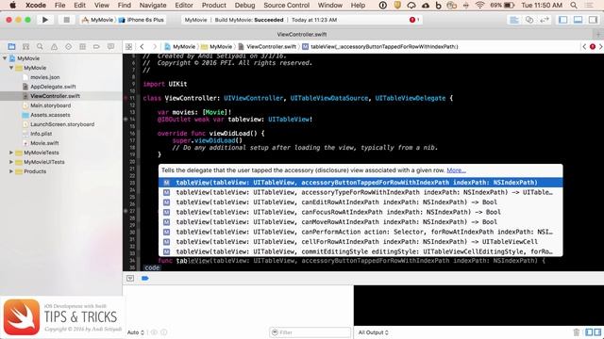Screen dimensions: 604x339
Task: Go back in editor history
Action: (x=142, y=46)
